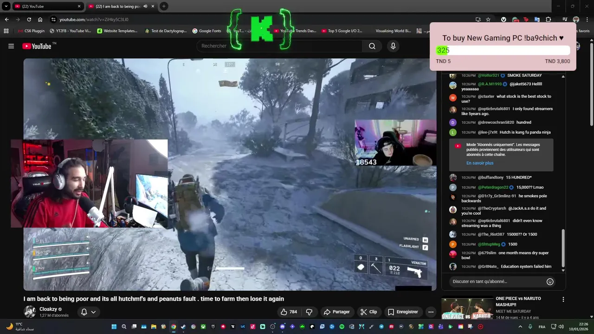Start voice search with microphone icon

393,46
